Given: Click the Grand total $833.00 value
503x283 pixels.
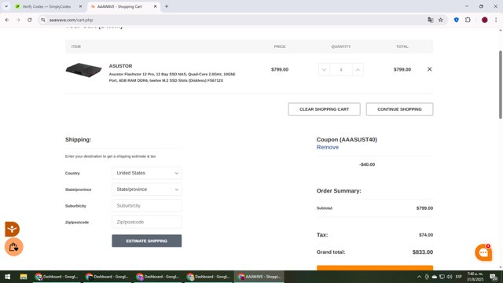Looking at the screenshot, I should tap(423, 252).
